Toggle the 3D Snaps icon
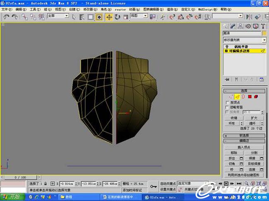 [172, 17]
